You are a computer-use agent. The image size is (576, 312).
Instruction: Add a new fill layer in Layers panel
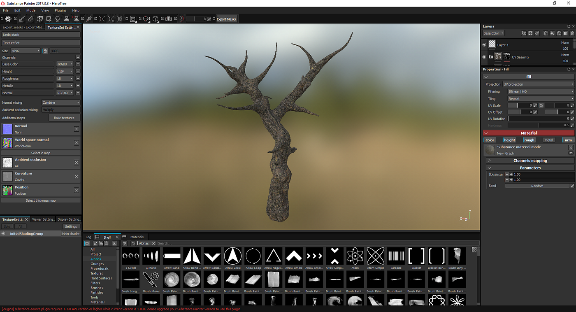click(x=552, y=33)
